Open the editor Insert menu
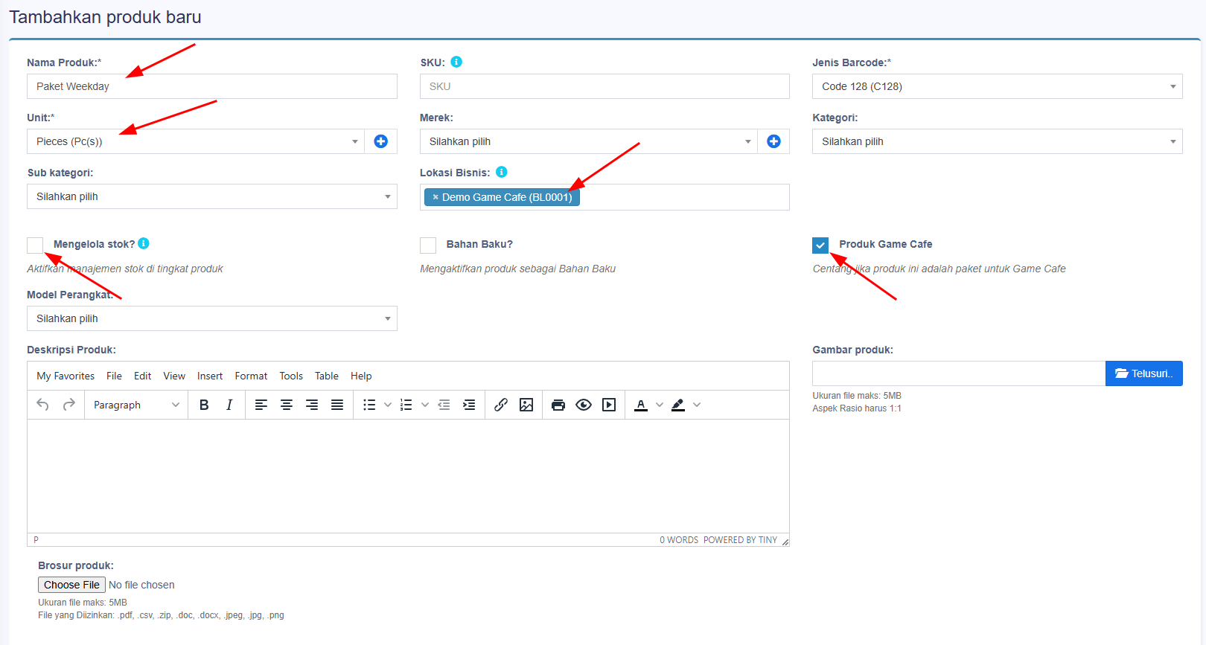Viewport: 1206px width, 645px height. (210, 376)
